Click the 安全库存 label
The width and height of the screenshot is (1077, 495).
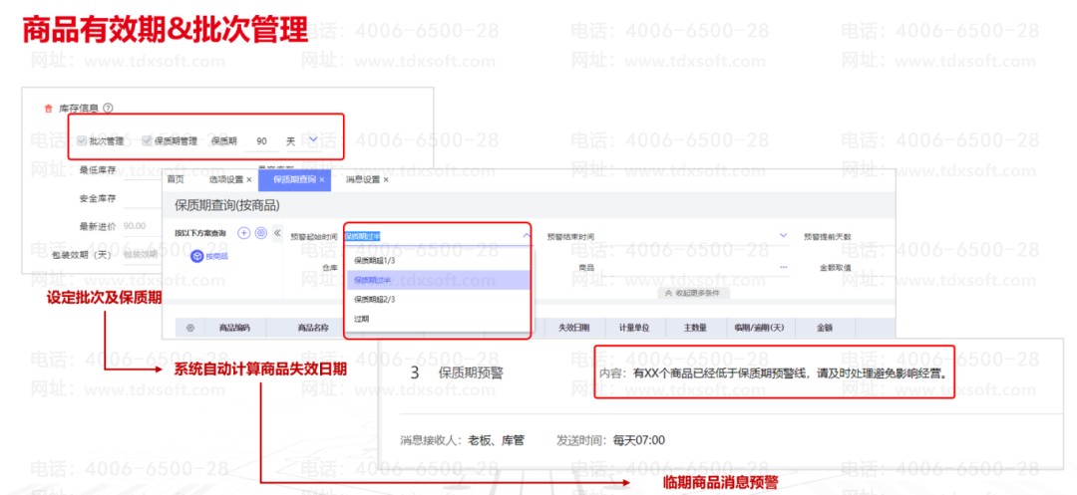pyautogui.click(x=98, y=198)
